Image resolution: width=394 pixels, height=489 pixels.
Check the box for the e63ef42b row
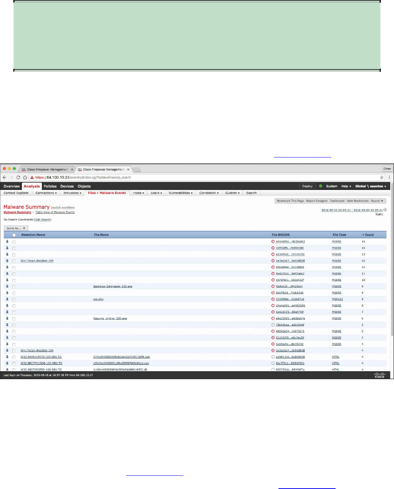[14, 255]
